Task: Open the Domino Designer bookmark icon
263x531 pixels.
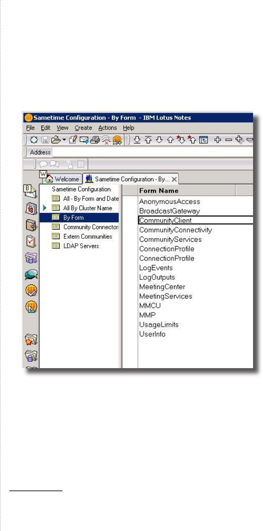Action: point(31,307)
